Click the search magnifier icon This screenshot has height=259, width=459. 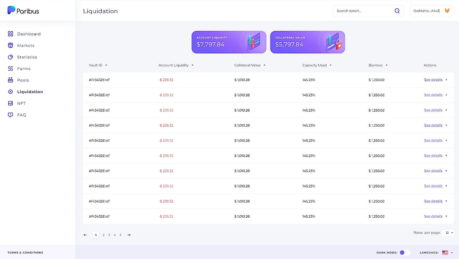point(397,11)
